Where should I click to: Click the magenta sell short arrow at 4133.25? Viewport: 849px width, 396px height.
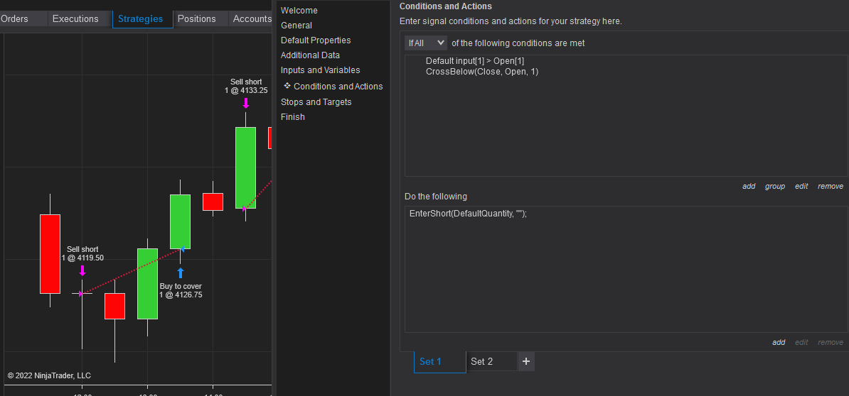(x=246, y=103)
